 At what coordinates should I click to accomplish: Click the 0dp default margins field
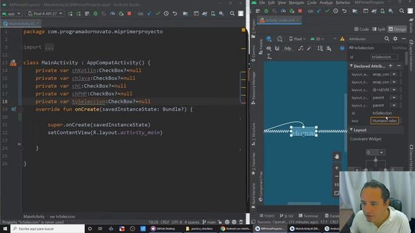[288, 49]
